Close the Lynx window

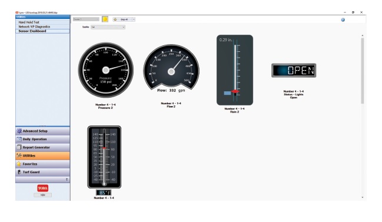(361, 12)
